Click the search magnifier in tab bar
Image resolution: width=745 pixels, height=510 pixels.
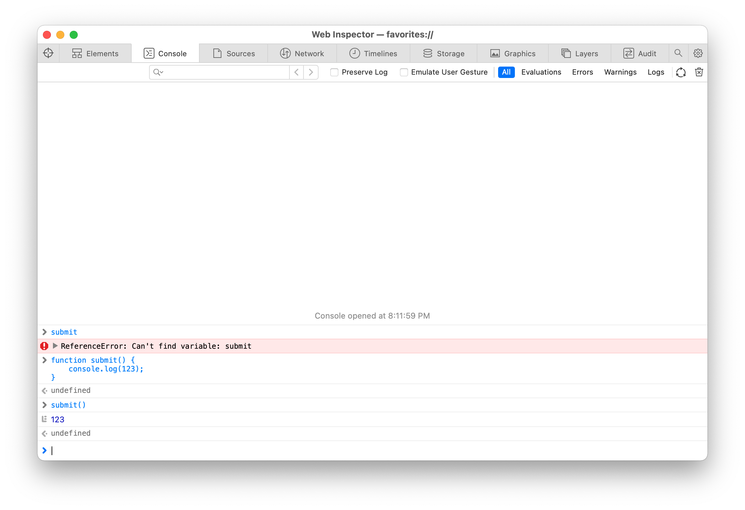coord(678,53)
